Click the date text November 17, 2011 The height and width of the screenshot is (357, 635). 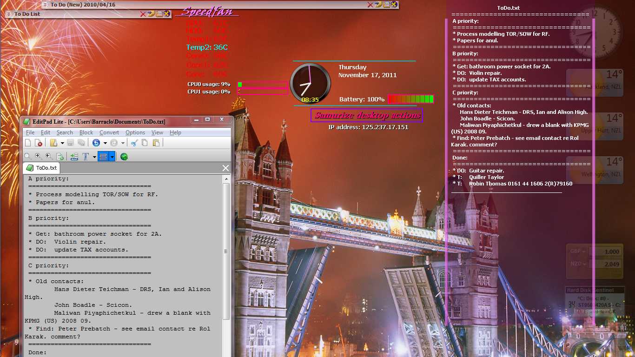(x=367, y=75)
